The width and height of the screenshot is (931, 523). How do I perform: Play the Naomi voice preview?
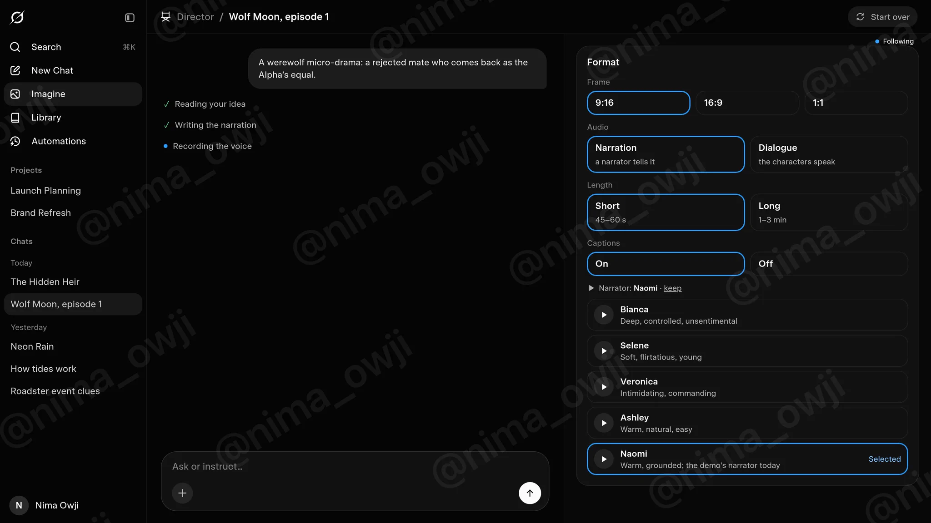coord(604,459)
